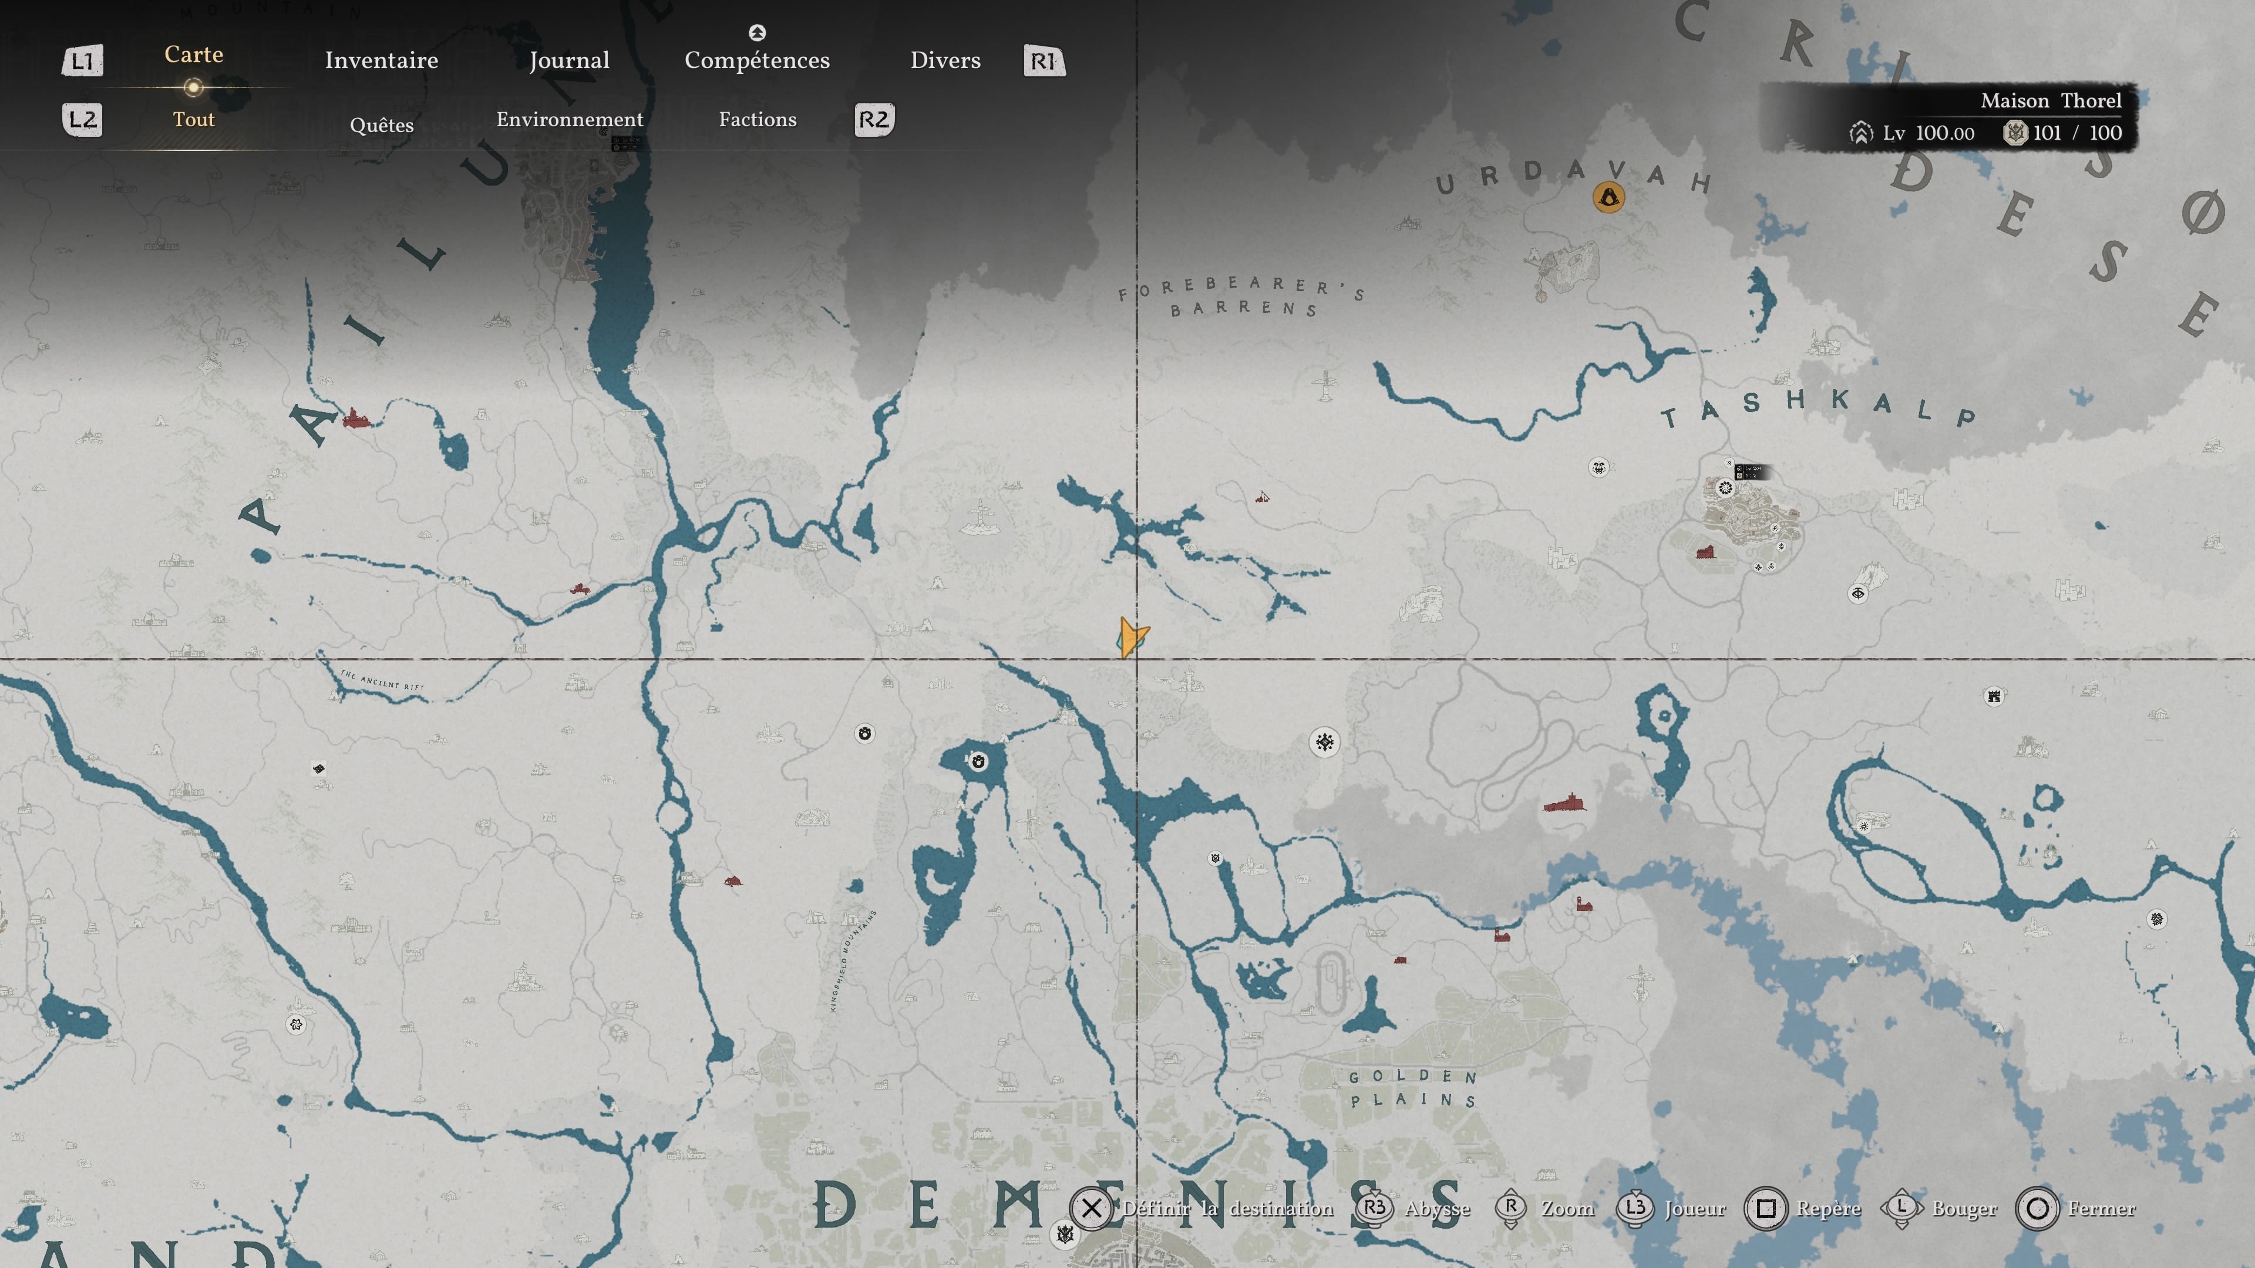This screenshot has height=1268, width=2255.
Task: Click the Maison Thorel faction name
Action: pyautogui.click(x=2051, y=100)
